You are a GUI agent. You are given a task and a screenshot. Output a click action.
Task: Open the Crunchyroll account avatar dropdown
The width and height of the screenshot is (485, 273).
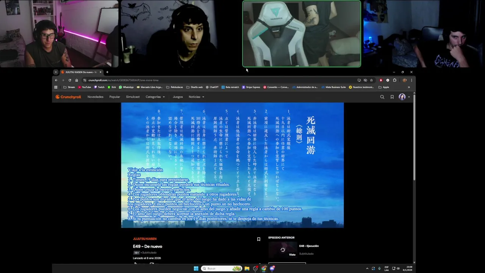pyautogui.click(x=404, y=97)
